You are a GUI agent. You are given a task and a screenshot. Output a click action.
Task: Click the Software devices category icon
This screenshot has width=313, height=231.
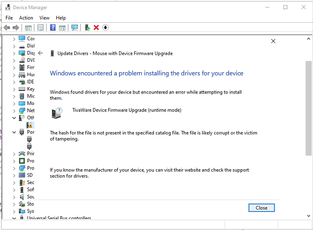tap(22, 190)
